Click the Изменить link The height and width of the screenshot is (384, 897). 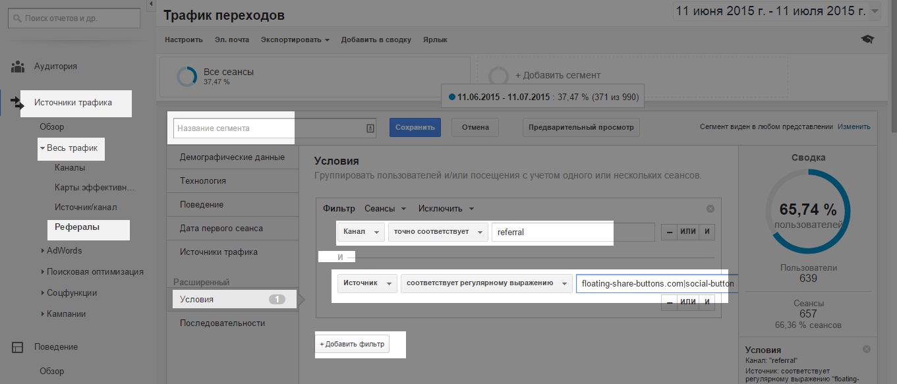tap(854, 127)
